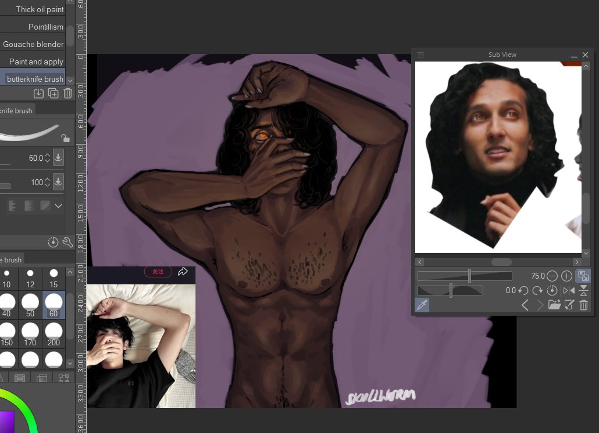Select brush size preset 15

(54, 278)
